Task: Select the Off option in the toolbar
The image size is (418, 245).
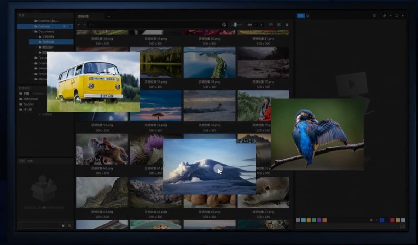Action: [250, 25]
